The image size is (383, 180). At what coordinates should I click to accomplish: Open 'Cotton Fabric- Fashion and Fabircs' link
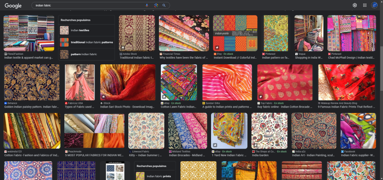pyautogui.click(x=31, y=155)
